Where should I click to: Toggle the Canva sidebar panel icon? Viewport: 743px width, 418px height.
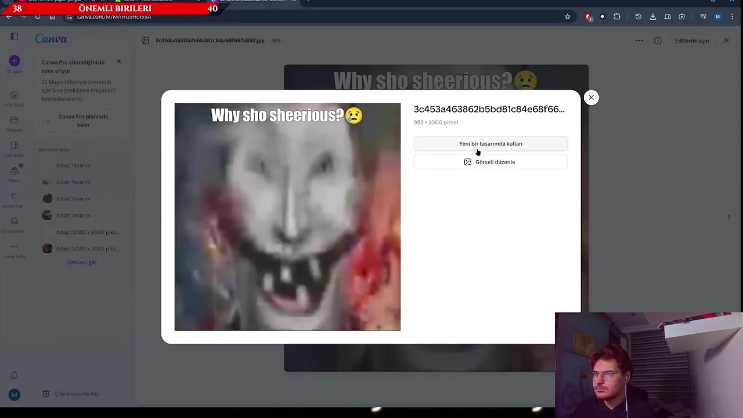pyautogui.click(x=15, y=37)
